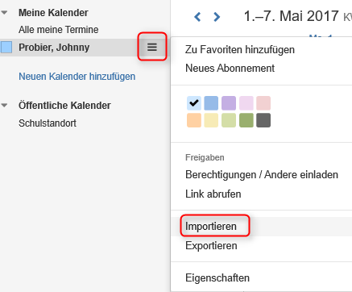Viewport: 352px width, 292px height.
Task: Show Alle meine Termine
Action: tap(58, 30)
